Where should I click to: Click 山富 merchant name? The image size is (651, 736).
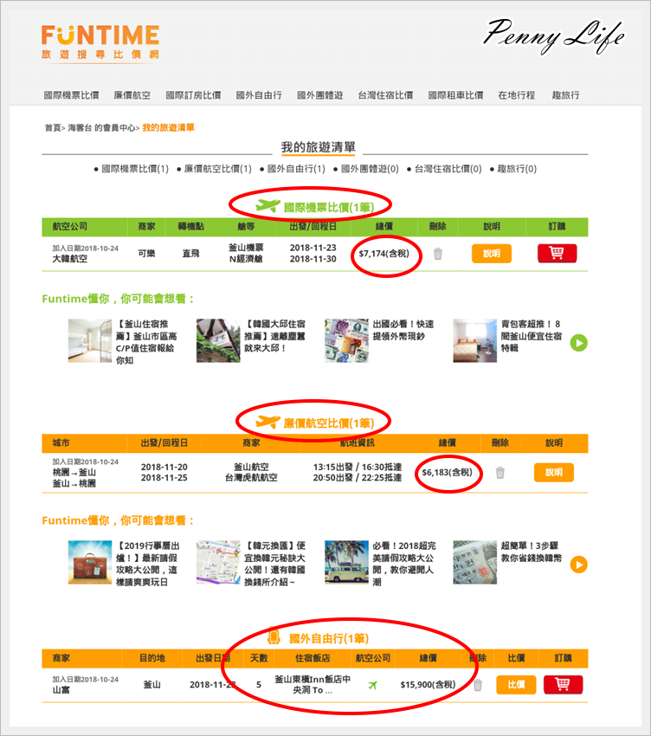(61, 690)
